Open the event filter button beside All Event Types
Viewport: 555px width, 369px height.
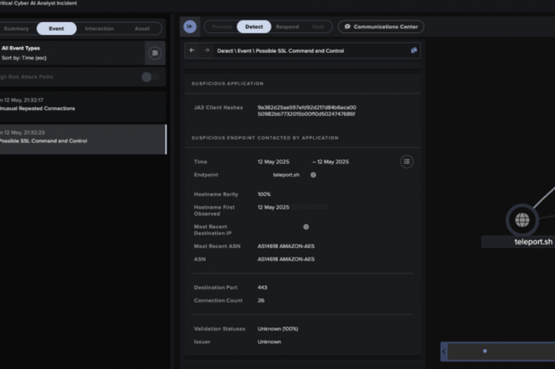click(154, 53)
